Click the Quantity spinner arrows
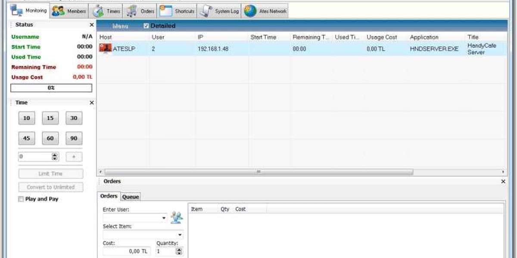 pos(180,251)
